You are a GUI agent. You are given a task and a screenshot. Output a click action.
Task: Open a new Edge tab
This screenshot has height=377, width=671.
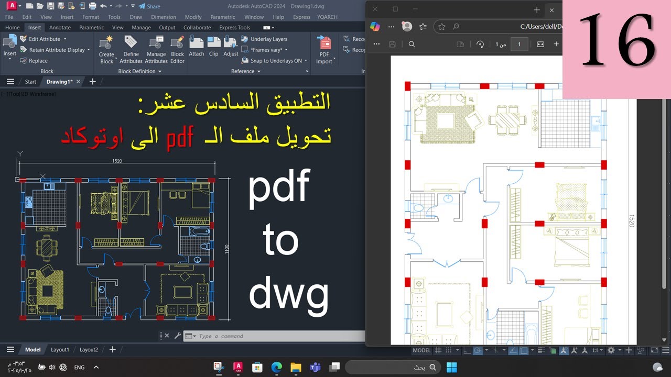(x=537, y=9)
